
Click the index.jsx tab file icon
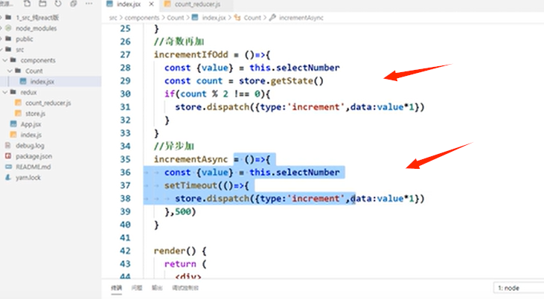(110, 4)
